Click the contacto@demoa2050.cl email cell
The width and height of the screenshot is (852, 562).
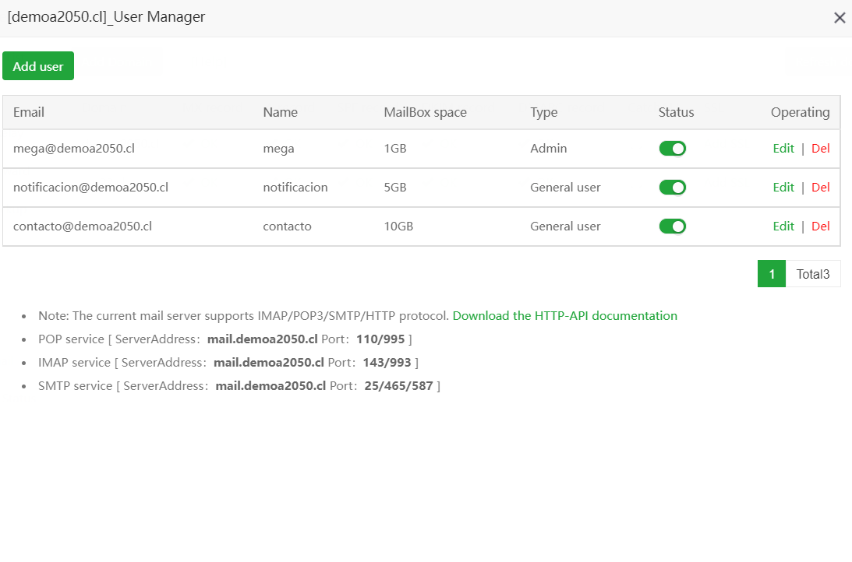83,227
